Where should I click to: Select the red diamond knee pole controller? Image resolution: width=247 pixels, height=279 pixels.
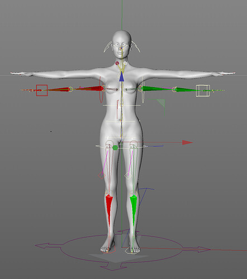(x=102, y=175)
